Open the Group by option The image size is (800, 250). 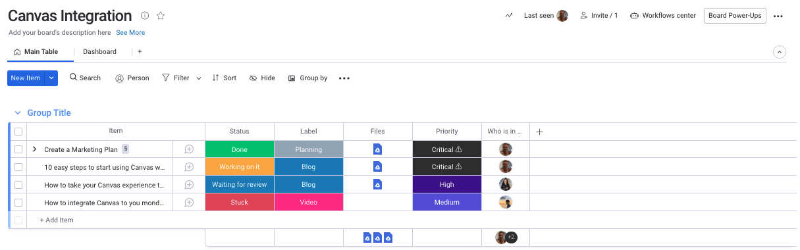pos(307,78)
